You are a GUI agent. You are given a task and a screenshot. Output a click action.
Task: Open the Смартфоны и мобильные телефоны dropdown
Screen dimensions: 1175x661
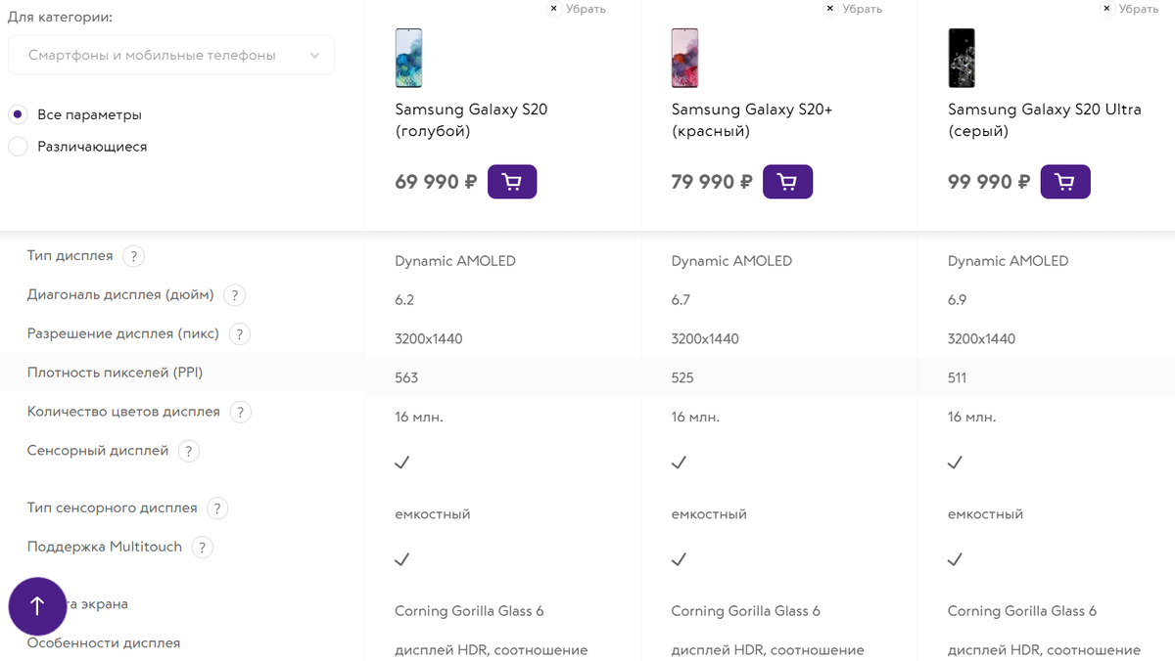[171, 56]
